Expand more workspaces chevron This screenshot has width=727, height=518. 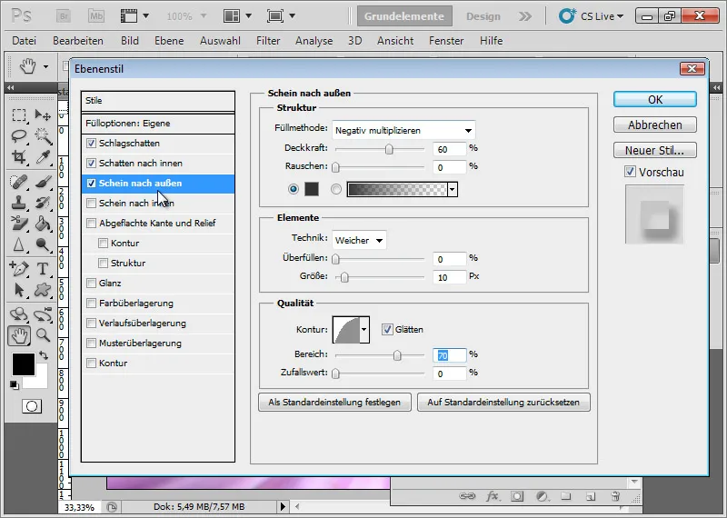point(525,16)
